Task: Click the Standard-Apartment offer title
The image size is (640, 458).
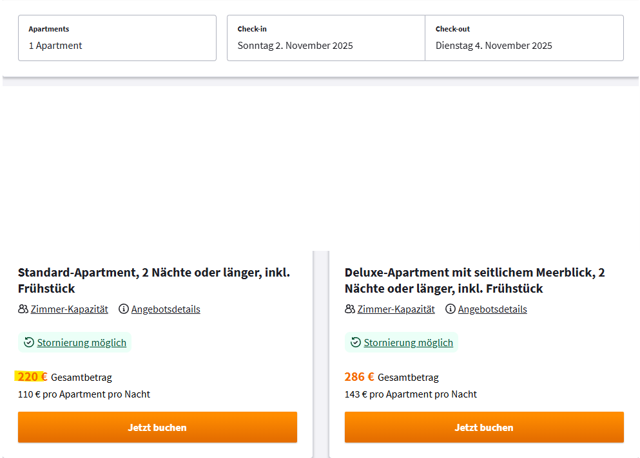Action: click(x=154, y=280)
